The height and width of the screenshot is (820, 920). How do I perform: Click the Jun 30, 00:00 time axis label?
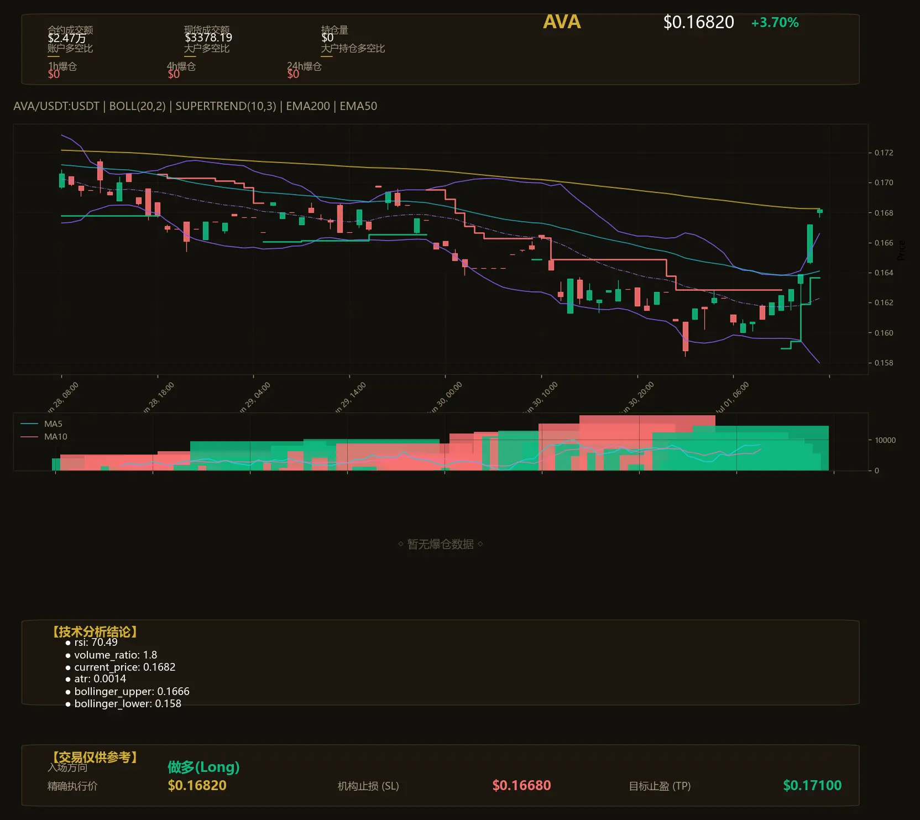[x=445, y=398]
